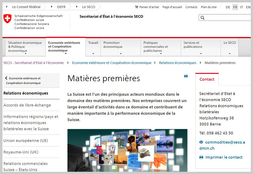
Task: Click the printer icon beside the page title
Action: 186,76
